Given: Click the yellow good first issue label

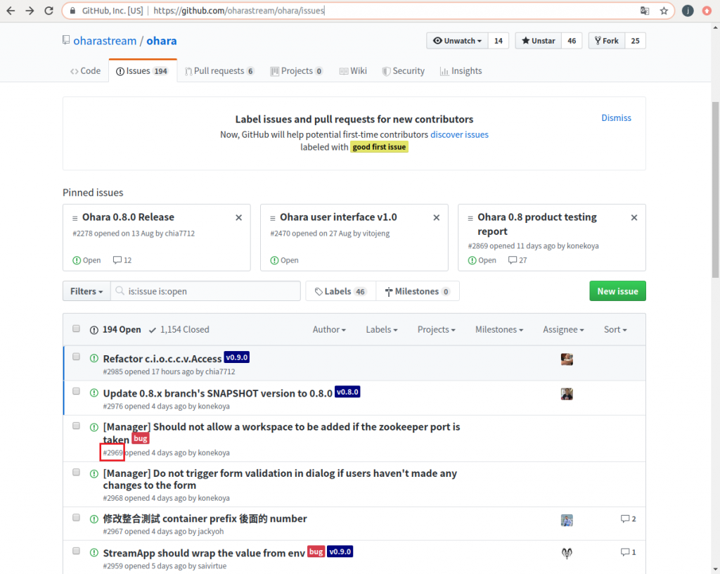Looking at the screenshot, I should (379, 147).
